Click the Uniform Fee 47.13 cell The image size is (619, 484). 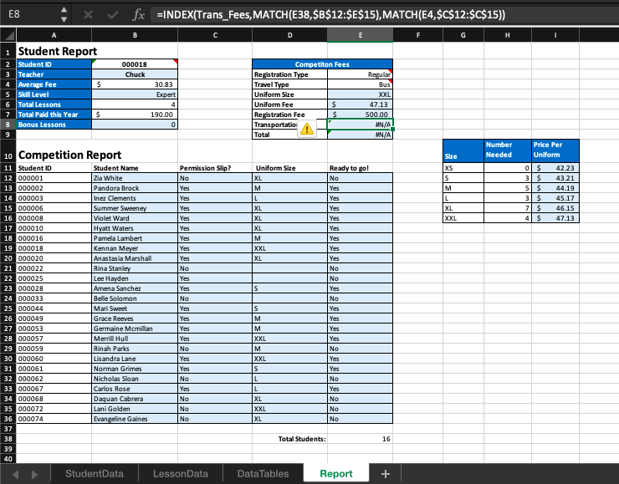coord(360,104)
